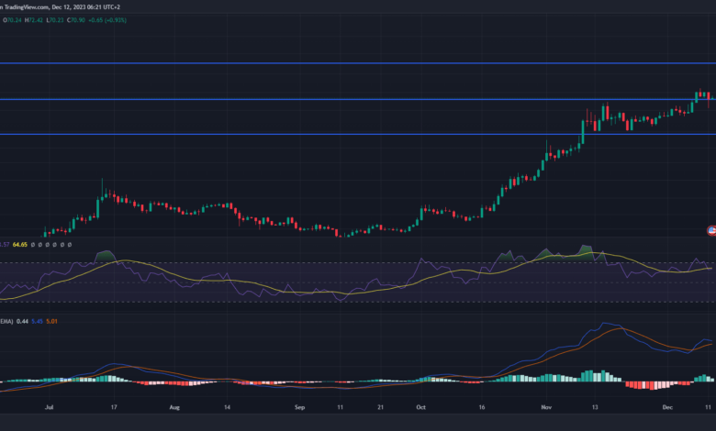The height and width of the screenshot is (431, 716).
Task: Click the Sep label on time axis
Action: click(298, 404)
